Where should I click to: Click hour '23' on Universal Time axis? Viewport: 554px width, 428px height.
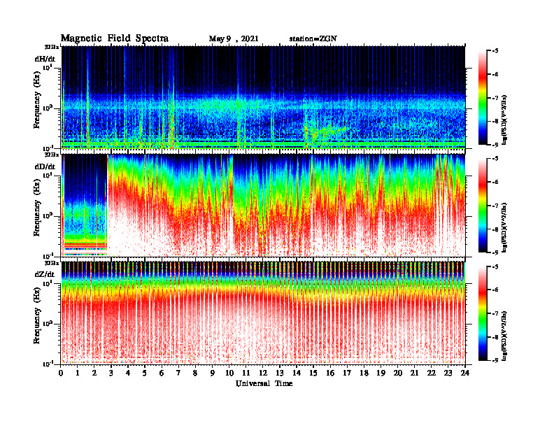coord(448,373)
